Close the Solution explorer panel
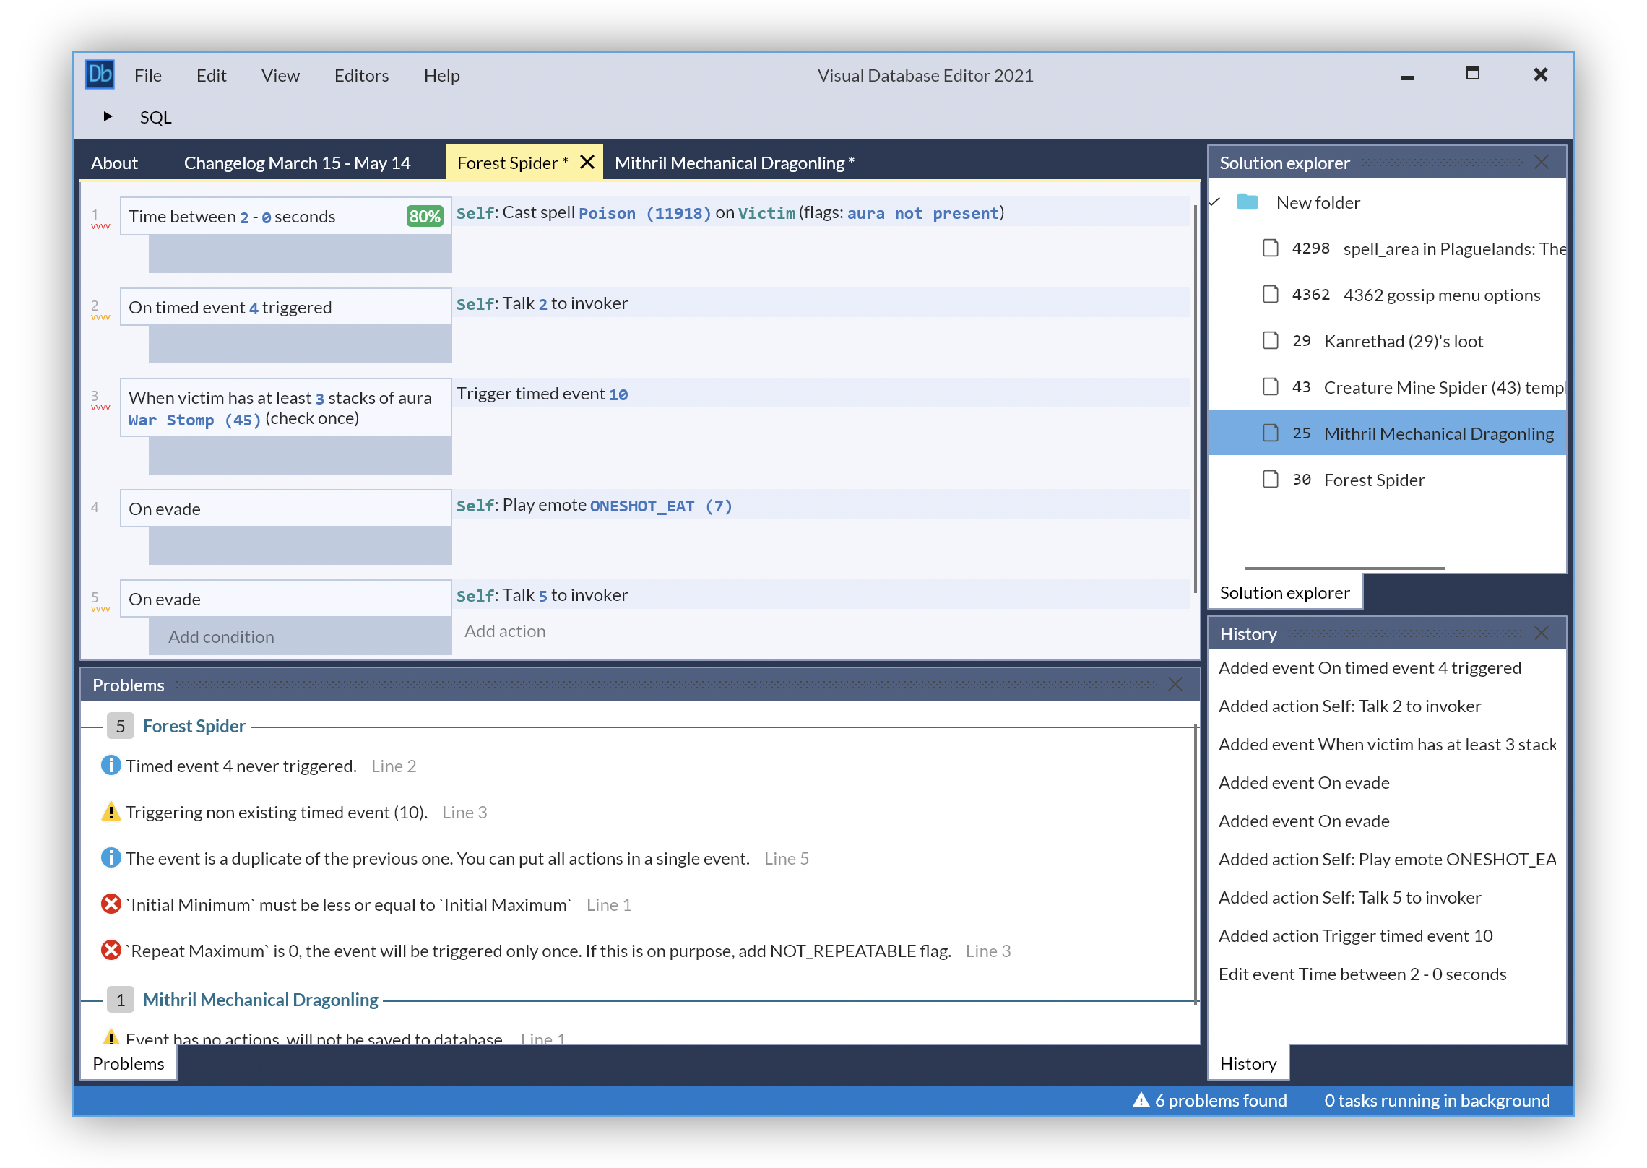The image size is (1647, 1168). pos(1541,163)
